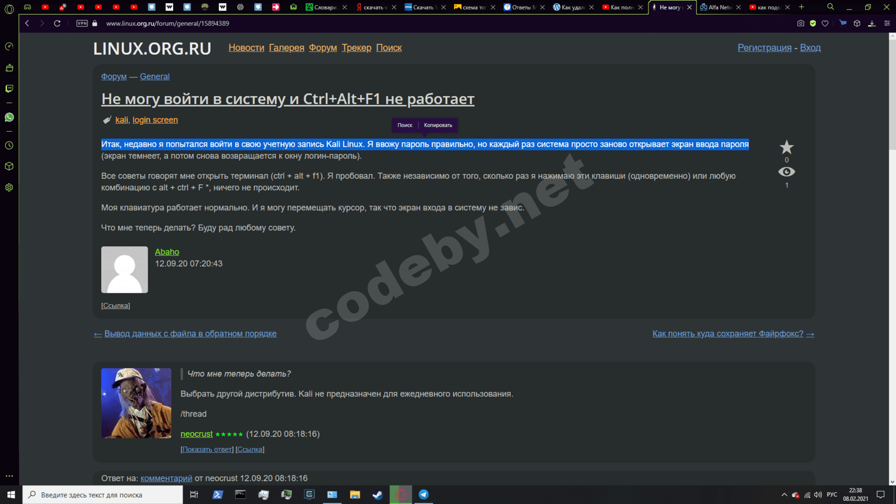
Task: Reload the current page
Action: (x=57, y=24)
